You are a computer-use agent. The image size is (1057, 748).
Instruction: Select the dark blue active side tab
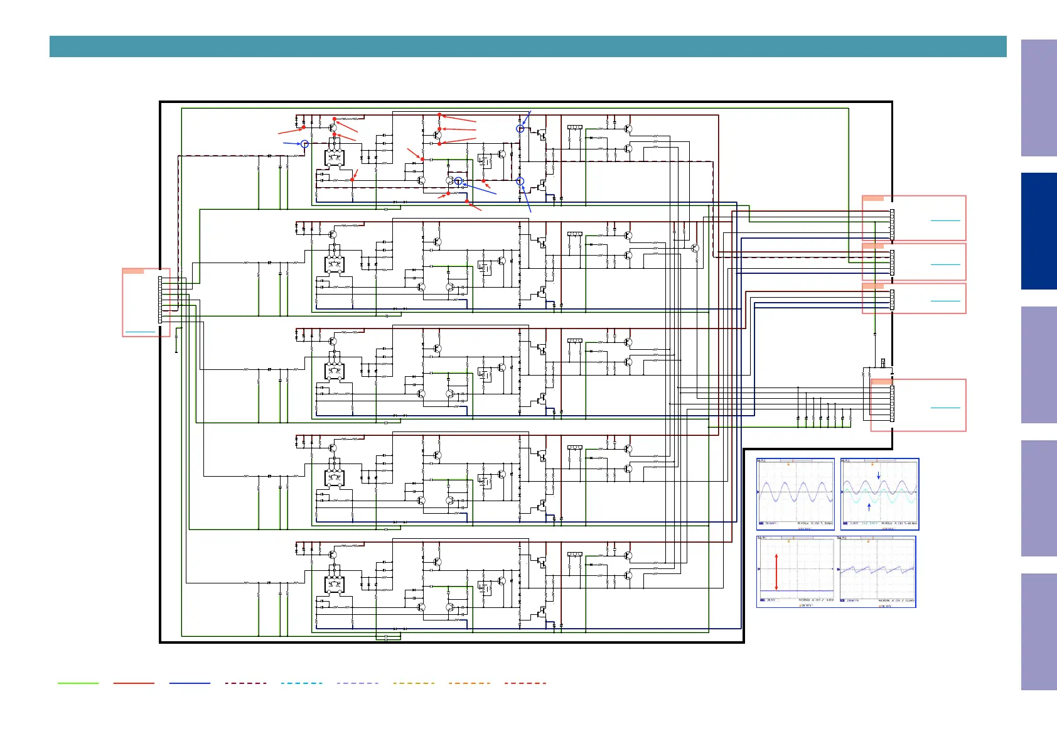pos(1039,231)
